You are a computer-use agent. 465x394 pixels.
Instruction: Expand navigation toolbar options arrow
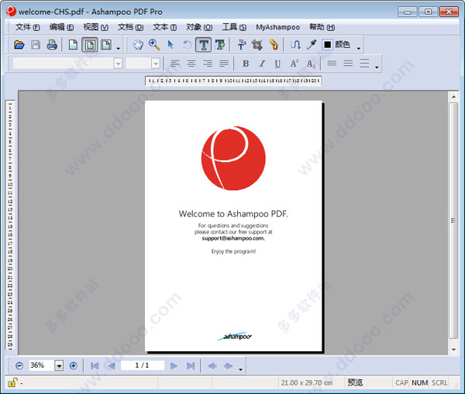tap(240, 369)
